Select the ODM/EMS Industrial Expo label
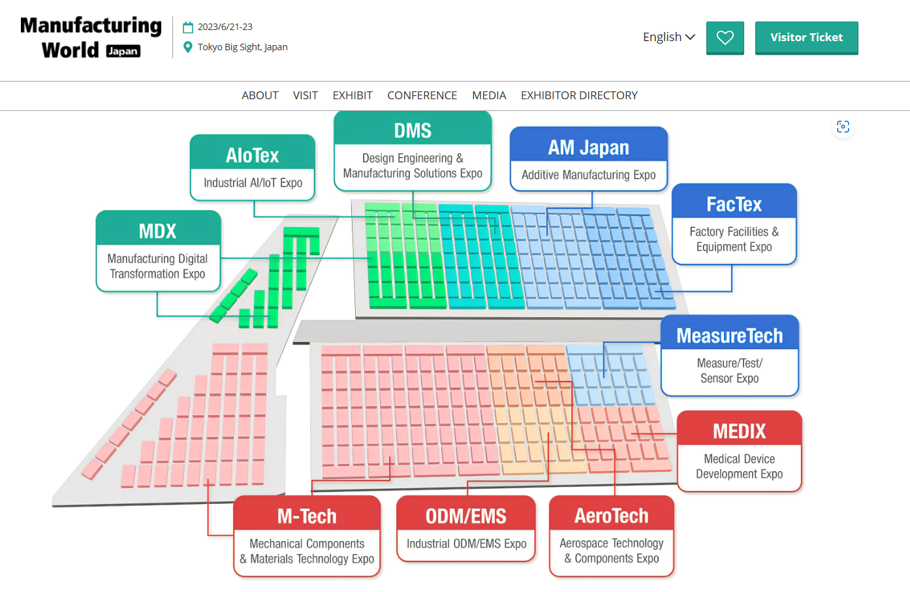The width and height of the screenshot is (910, 592). [466, 529]
